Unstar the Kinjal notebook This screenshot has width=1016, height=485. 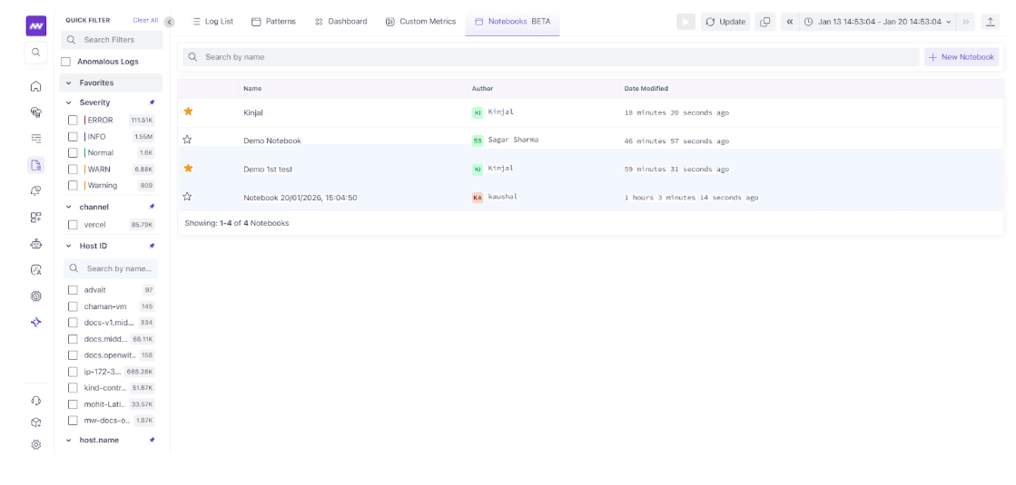[x=188, y=112]
